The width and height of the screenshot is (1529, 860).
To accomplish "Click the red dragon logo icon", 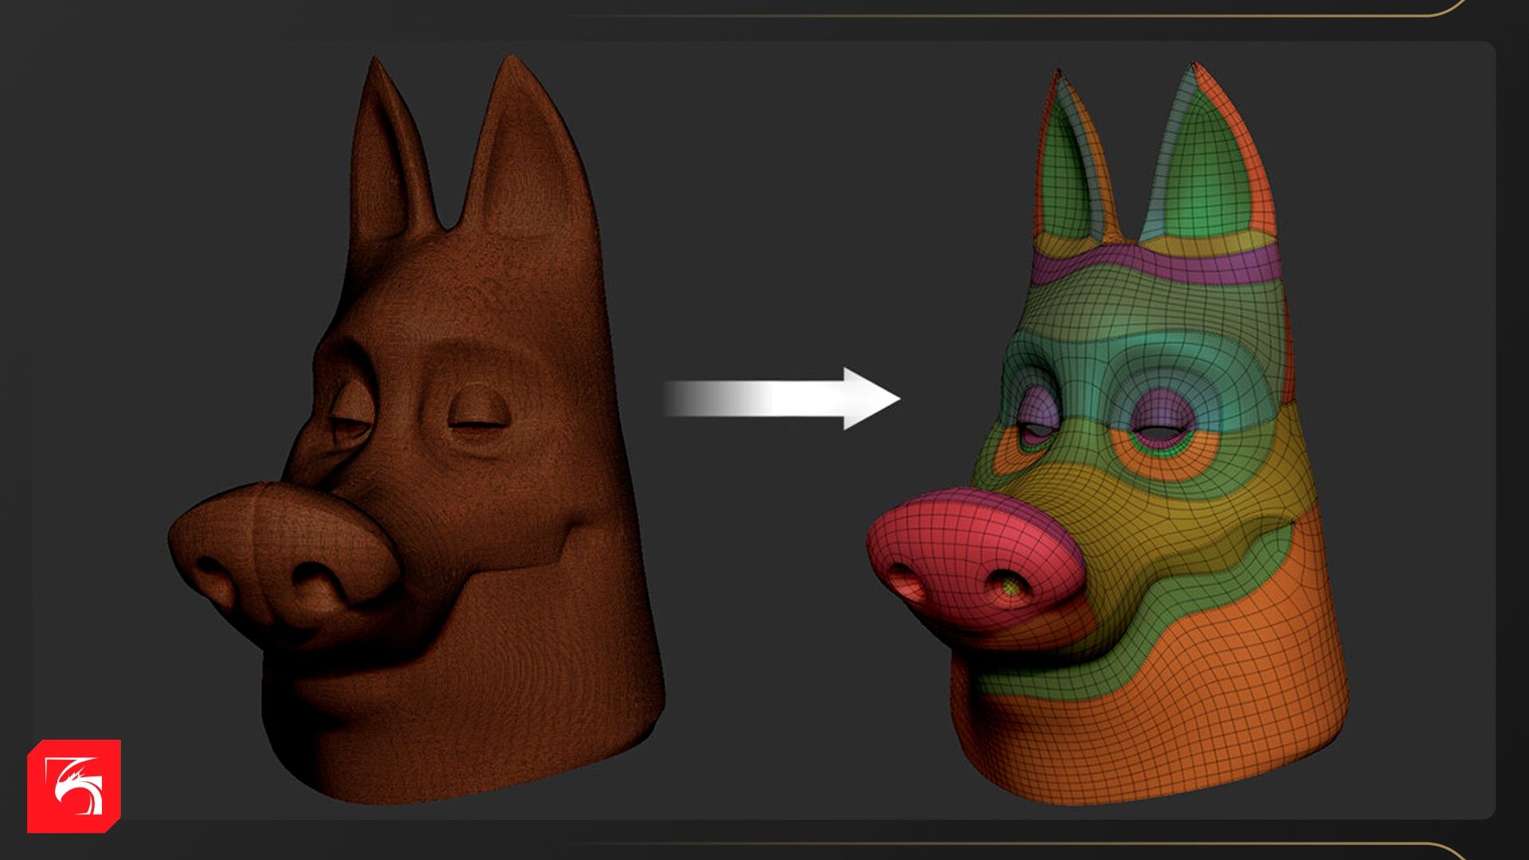I will click(74, 786).
